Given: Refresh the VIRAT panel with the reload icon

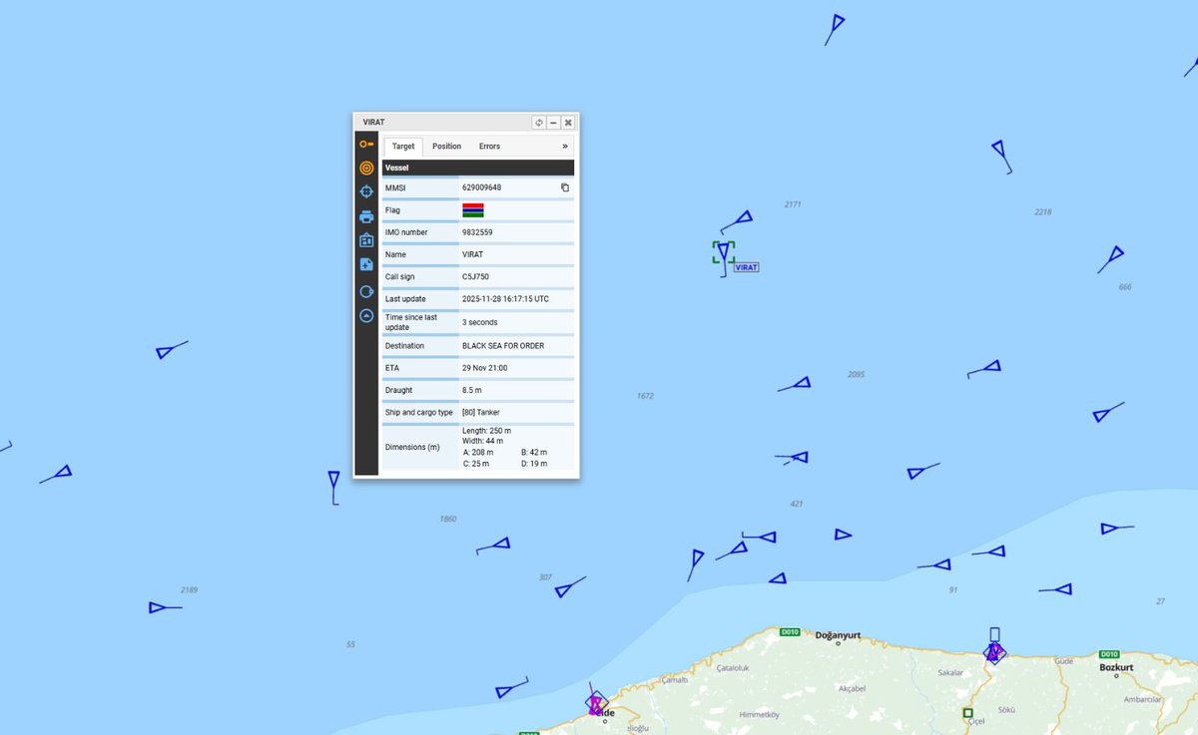Looking at the screenshot, I should coord(539,122).
